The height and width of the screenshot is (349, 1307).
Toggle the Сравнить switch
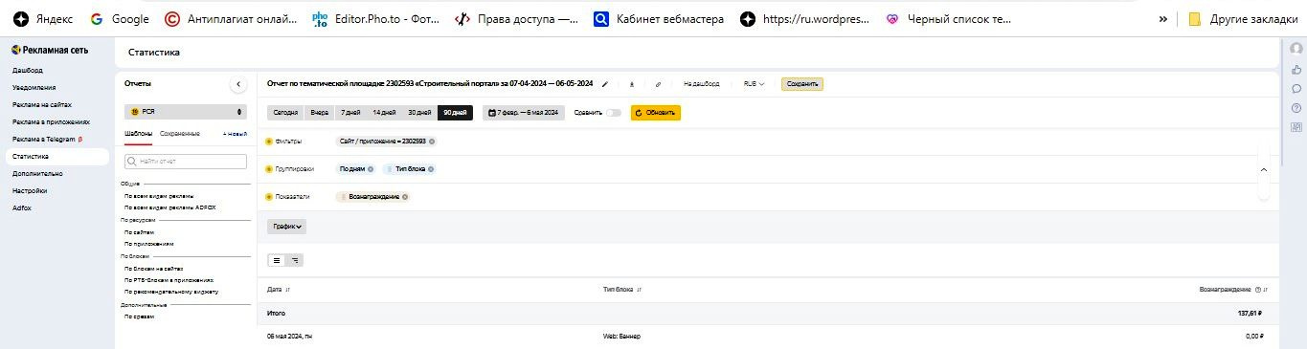pyautogui.click(x=613, y=113)
